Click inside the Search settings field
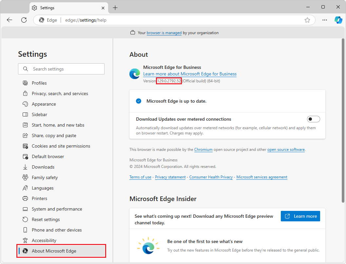Screen dimensions: 346x264 click(x=61, y=69)
